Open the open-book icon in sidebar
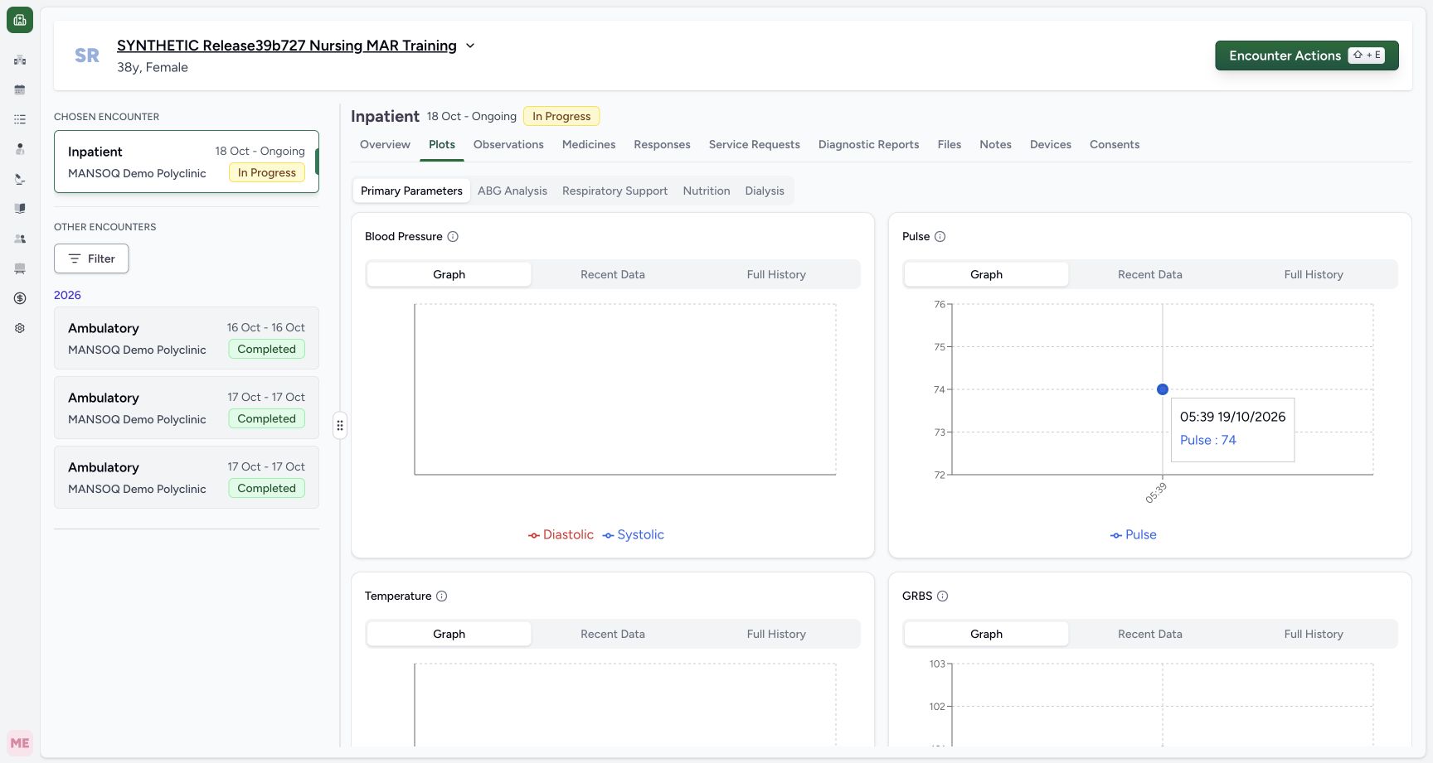 tap(20, 209)
